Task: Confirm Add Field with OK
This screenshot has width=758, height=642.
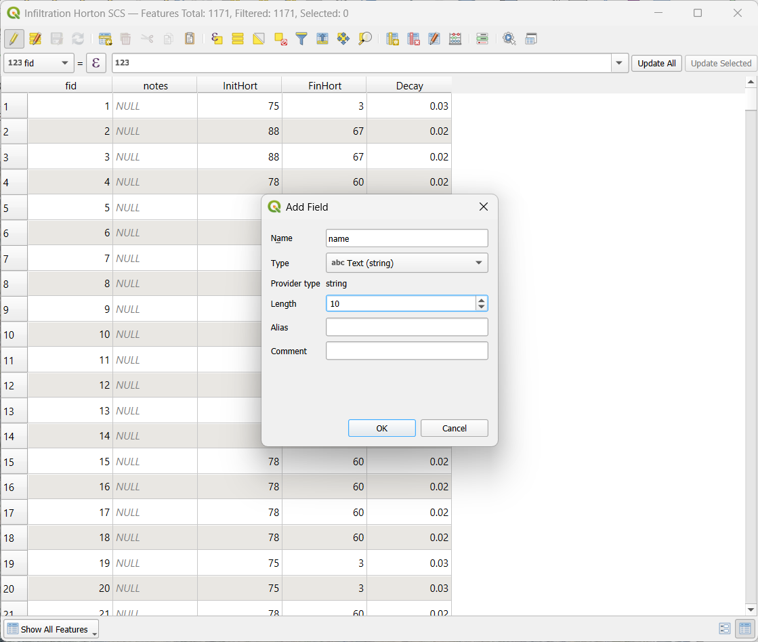Action: (381, 428)
